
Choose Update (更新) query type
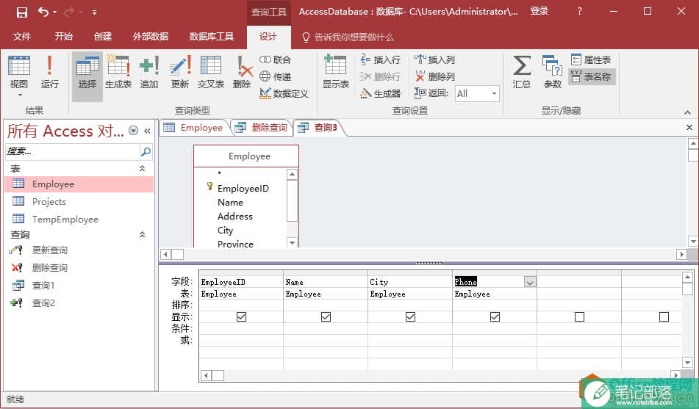point(180,72)
